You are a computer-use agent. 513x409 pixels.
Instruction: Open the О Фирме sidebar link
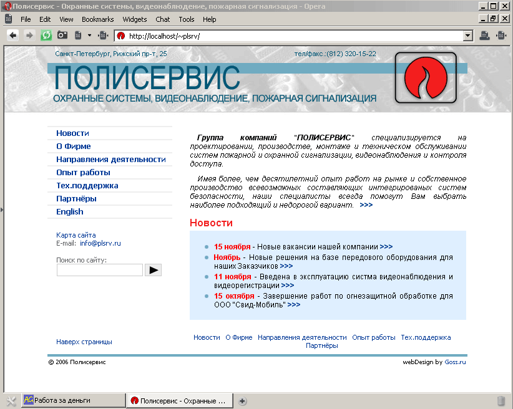73,146
